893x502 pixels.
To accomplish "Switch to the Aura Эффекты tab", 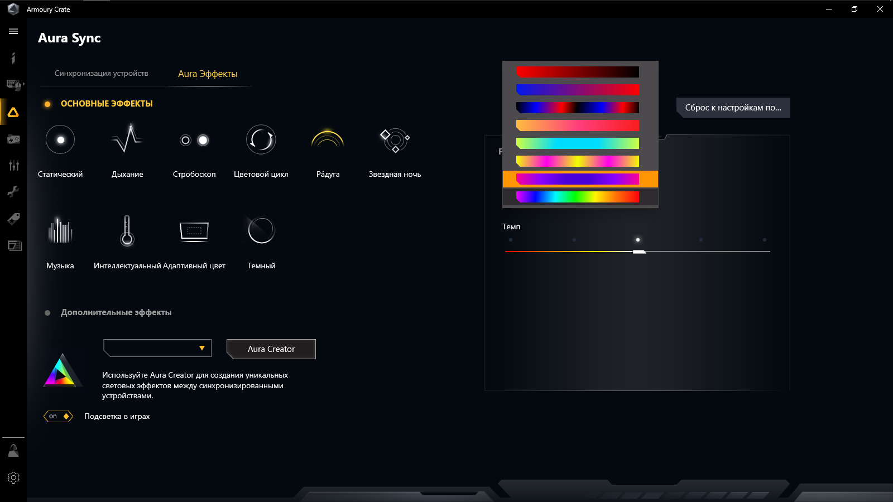I will [x=207, y=73].
